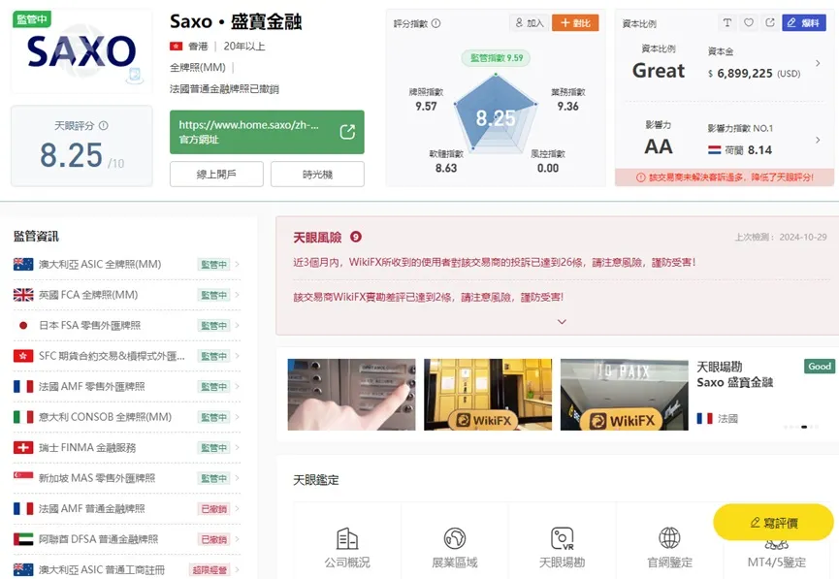Click the 天眼場勘 VR icon
Image resolution: width=839 pixels, height=579 pixels.
pyautogui.click(x=562, y=539)
